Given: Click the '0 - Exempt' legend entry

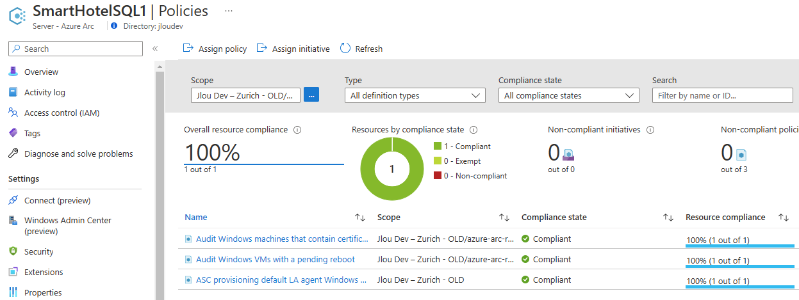Looking at the screenshot, I should pyautogui.click(x=457, y=161).
